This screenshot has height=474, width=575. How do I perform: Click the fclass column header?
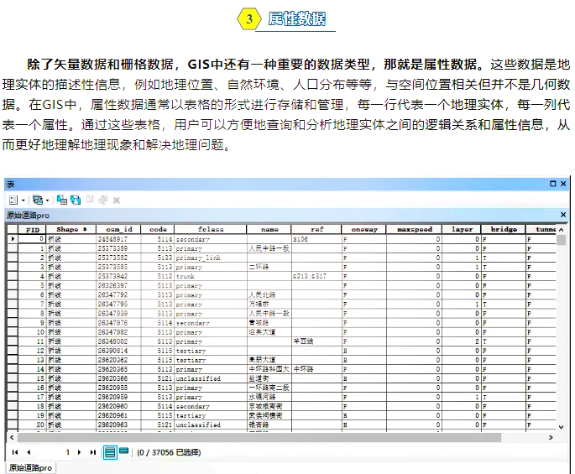point(211,230)
